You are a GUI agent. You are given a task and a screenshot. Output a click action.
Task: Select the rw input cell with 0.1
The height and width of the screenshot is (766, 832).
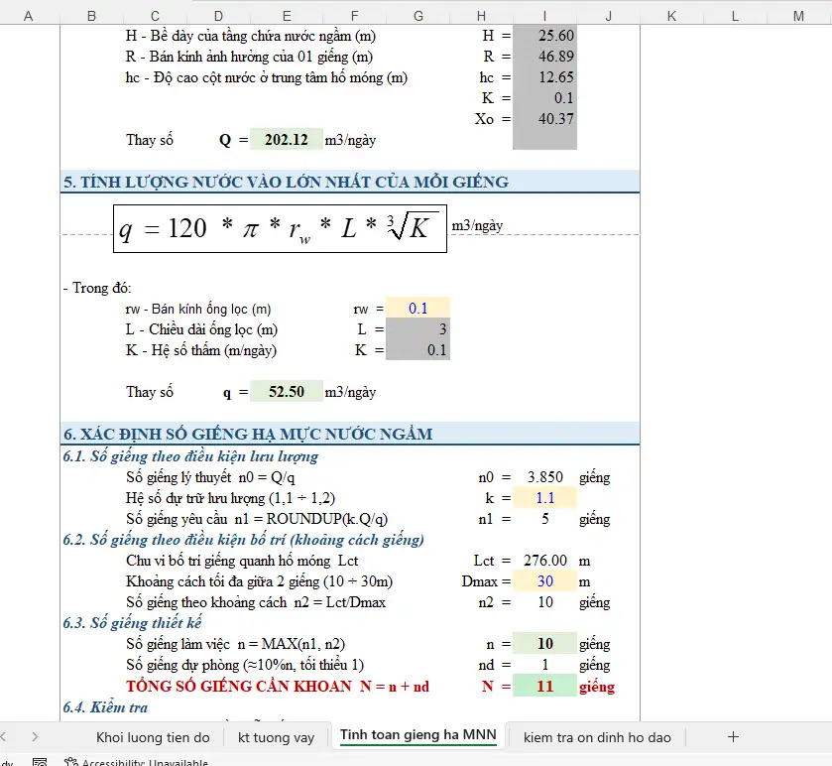pyautogui.click(x=418, y=309)
